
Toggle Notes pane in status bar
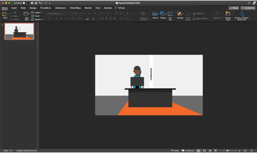click(x=175, y=150)
